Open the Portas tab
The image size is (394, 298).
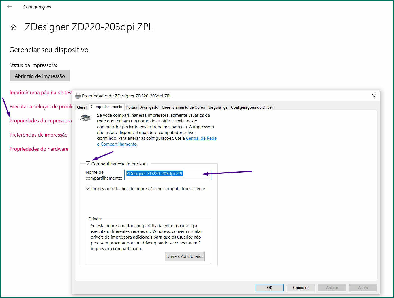pos(131,107)
